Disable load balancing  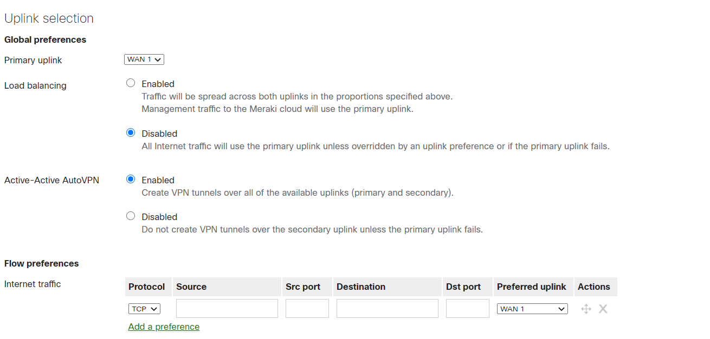(x=131, y=132)
